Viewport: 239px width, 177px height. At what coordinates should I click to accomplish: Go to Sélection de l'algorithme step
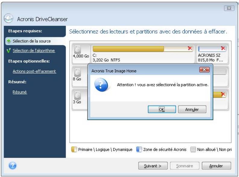click(x=34, y=50)
